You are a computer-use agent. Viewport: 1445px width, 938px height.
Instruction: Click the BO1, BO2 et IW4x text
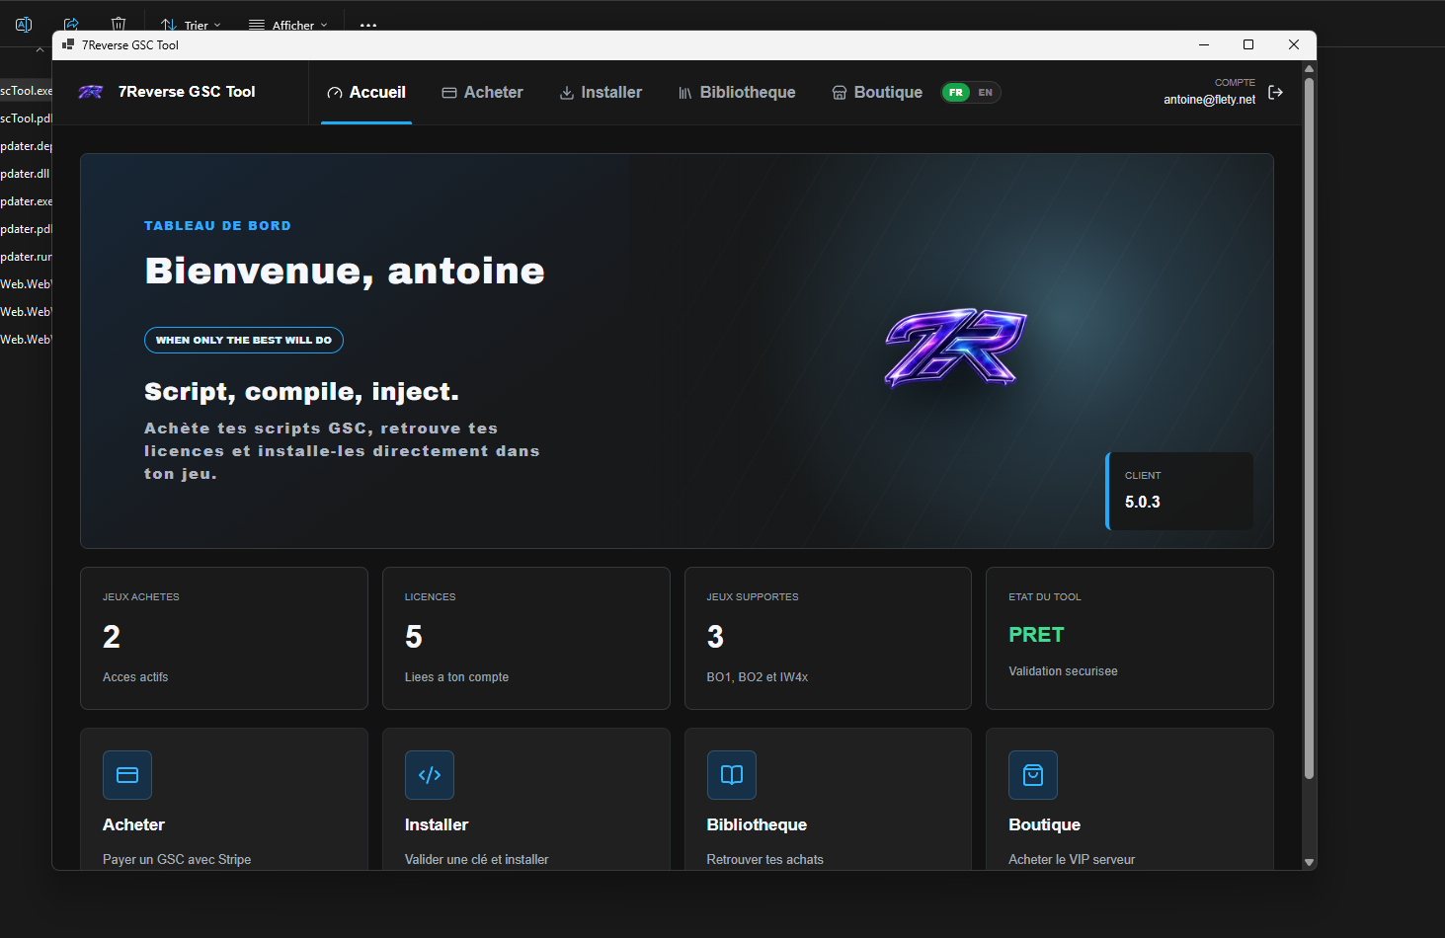pos(758,677)
